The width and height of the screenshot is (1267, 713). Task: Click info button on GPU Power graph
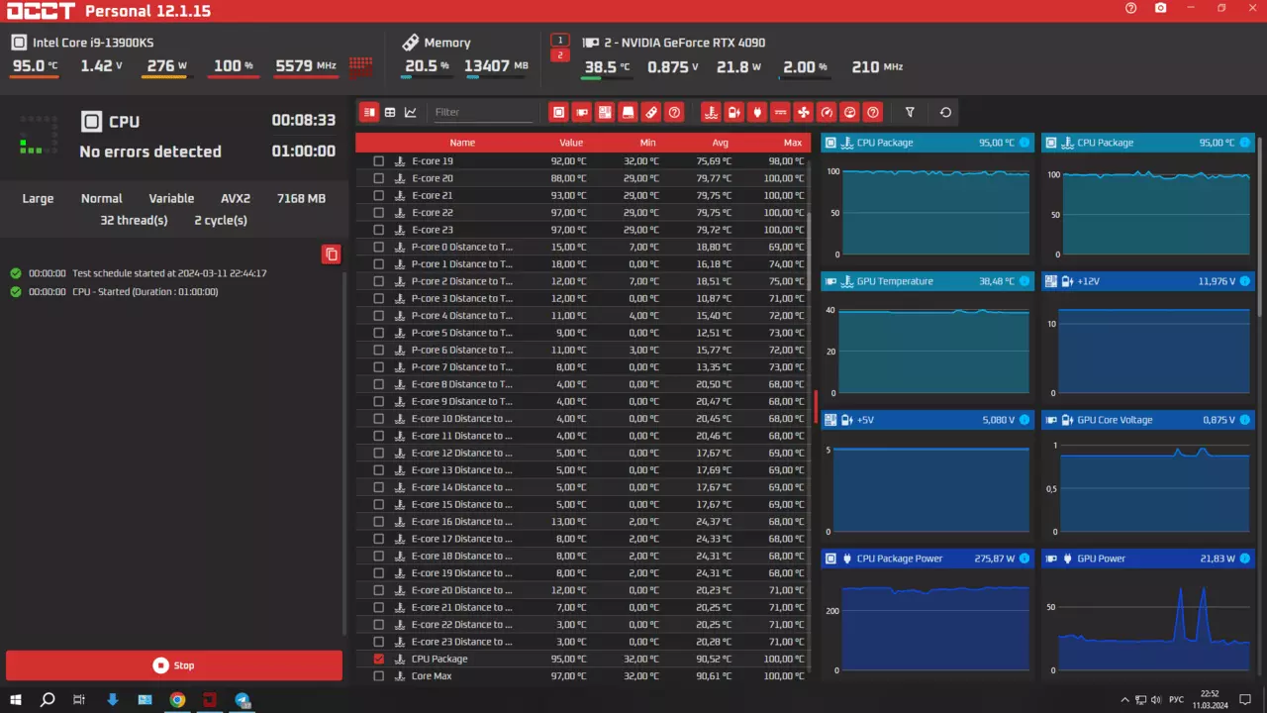click(1244, 559)
